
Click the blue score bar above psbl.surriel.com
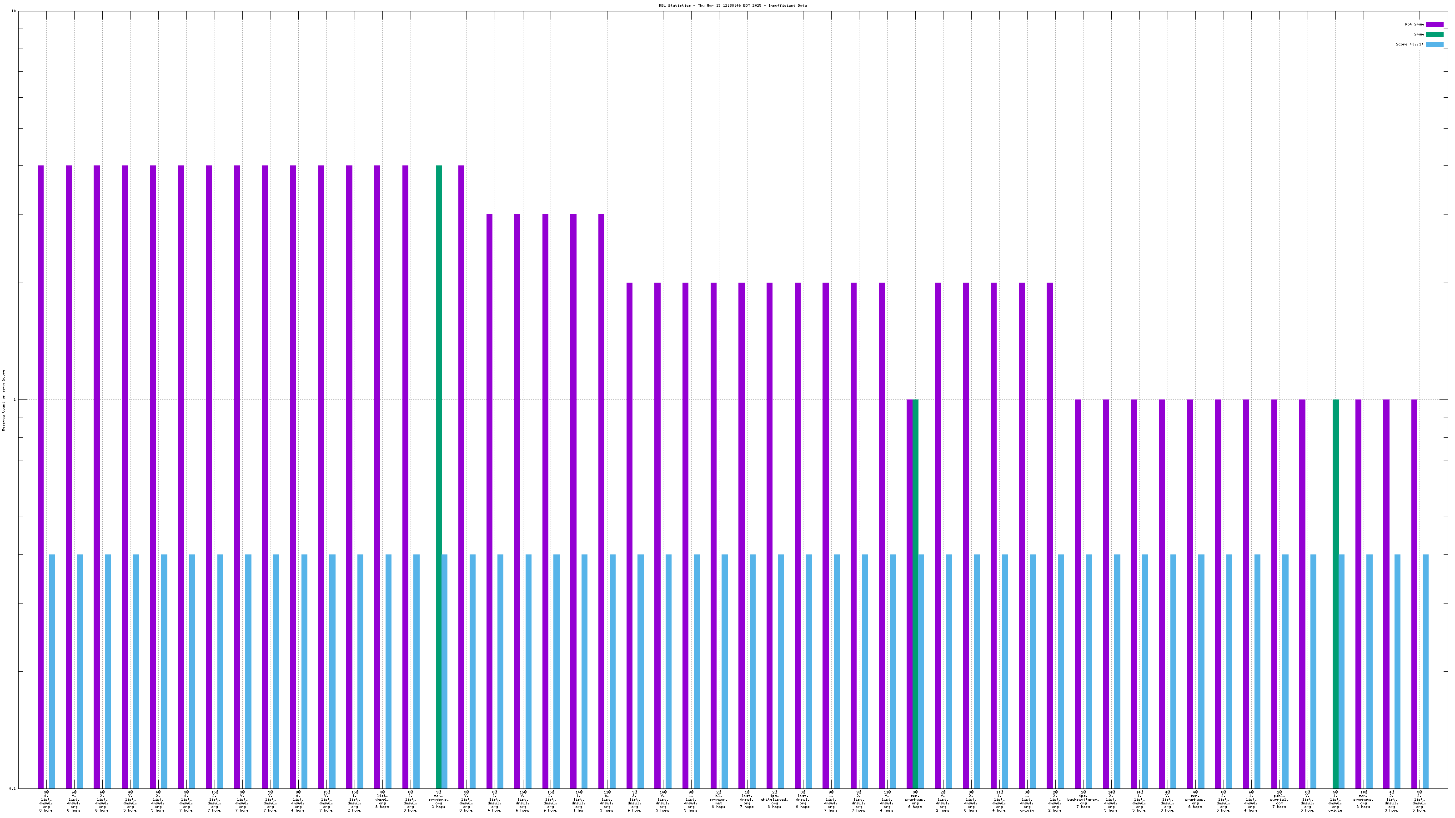1285,671
